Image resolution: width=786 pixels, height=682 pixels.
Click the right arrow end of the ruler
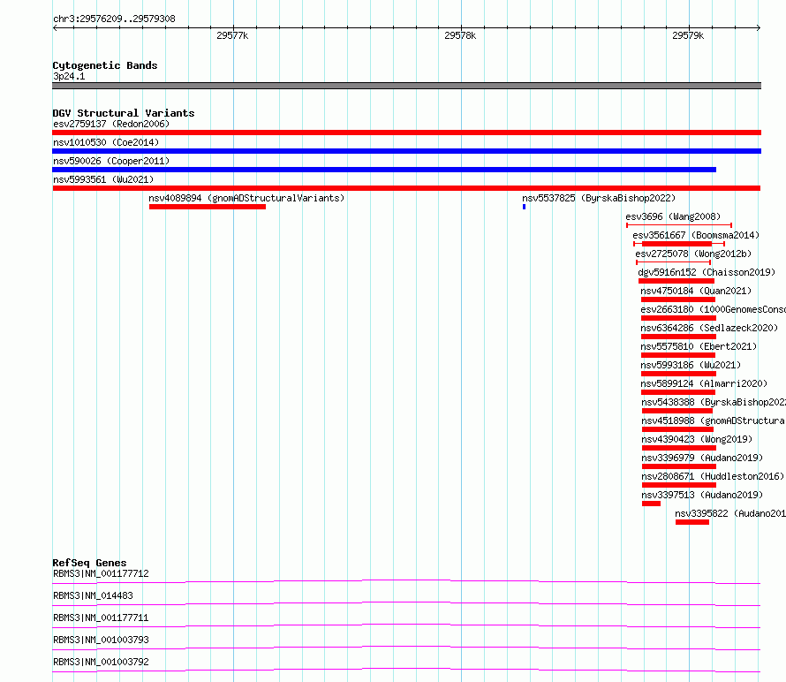[x=759, y=28]
